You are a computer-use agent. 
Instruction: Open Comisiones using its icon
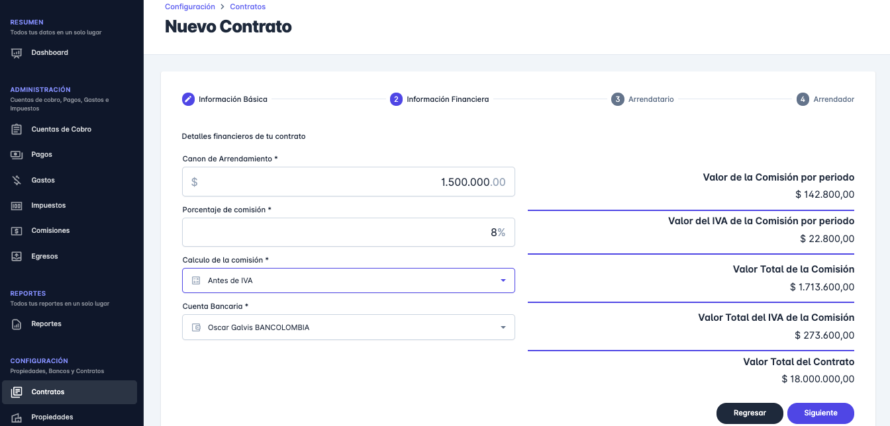point(17,231)
